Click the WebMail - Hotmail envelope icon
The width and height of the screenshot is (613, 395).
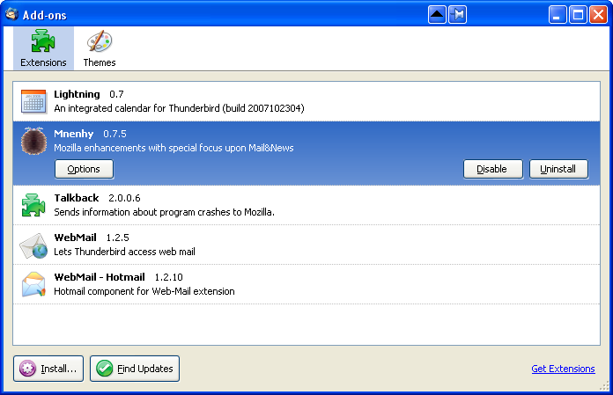pos(33,284)
